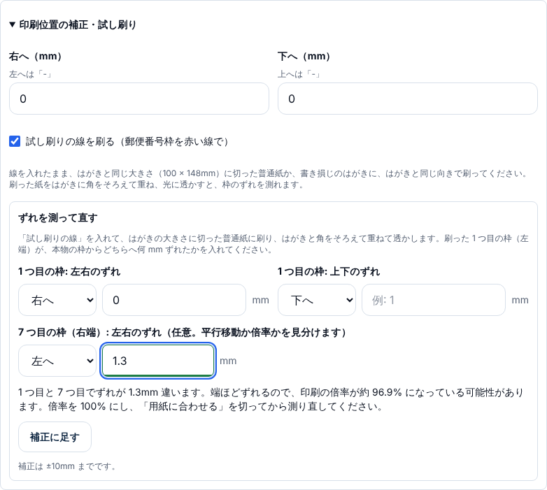The image size is (547, 490).
Task: Click the 96.9% magnification warning message
Action: pyautogui.click(x=271, y=399)
